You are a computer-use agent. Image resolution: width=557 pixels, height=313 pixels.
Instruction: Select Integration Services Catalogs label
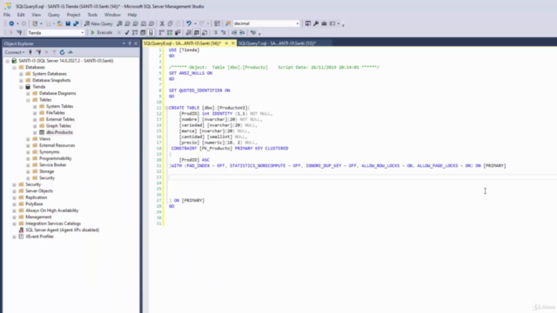(53, 223)
